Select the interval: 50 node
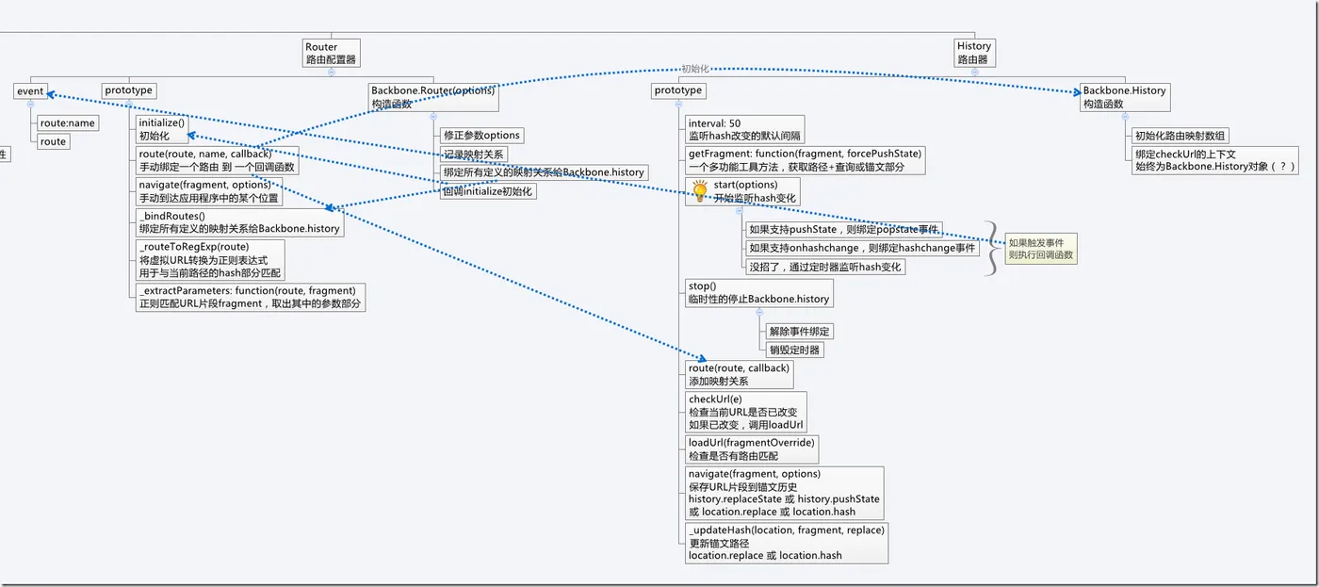 coord(745,129)
